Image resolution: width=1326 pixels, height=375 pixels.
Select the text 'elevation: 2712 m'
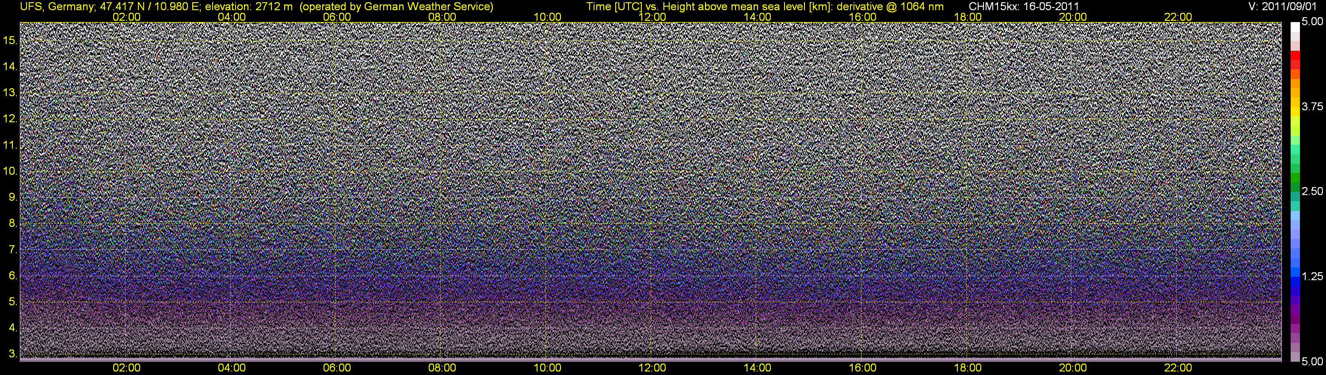coord(249,7)
